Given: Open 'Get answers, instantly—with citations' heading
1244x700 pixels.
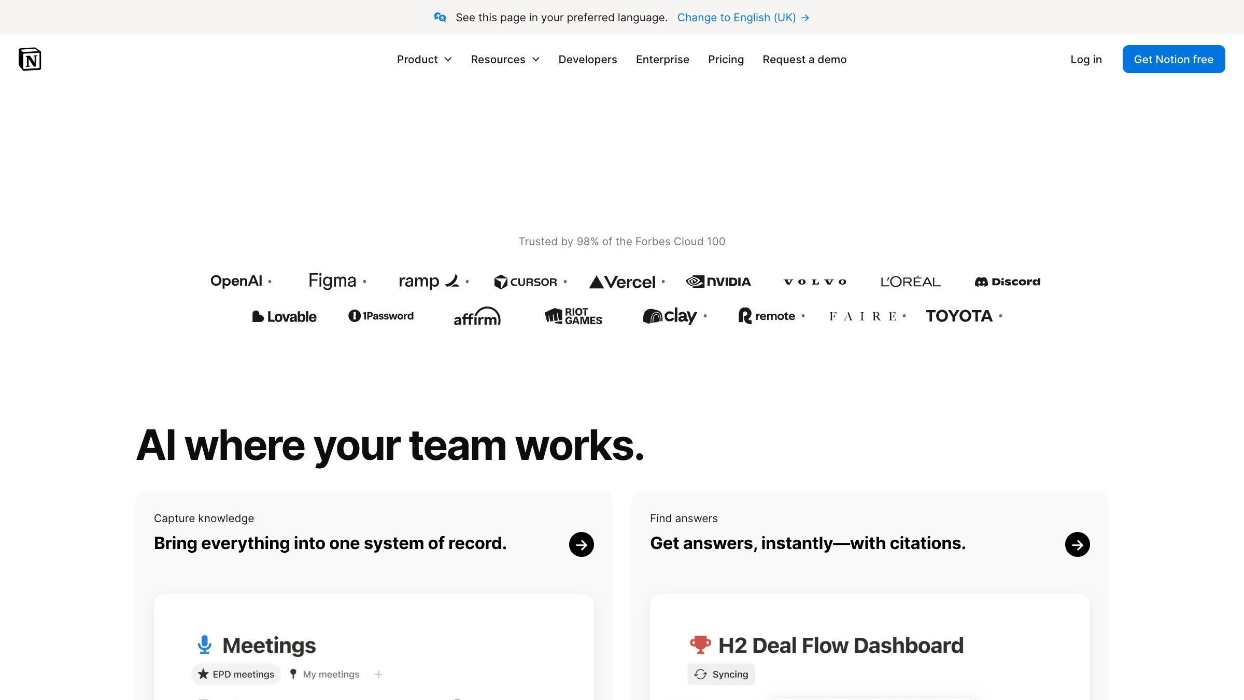Looking at the screenshot, I should (x=808, y=543).
